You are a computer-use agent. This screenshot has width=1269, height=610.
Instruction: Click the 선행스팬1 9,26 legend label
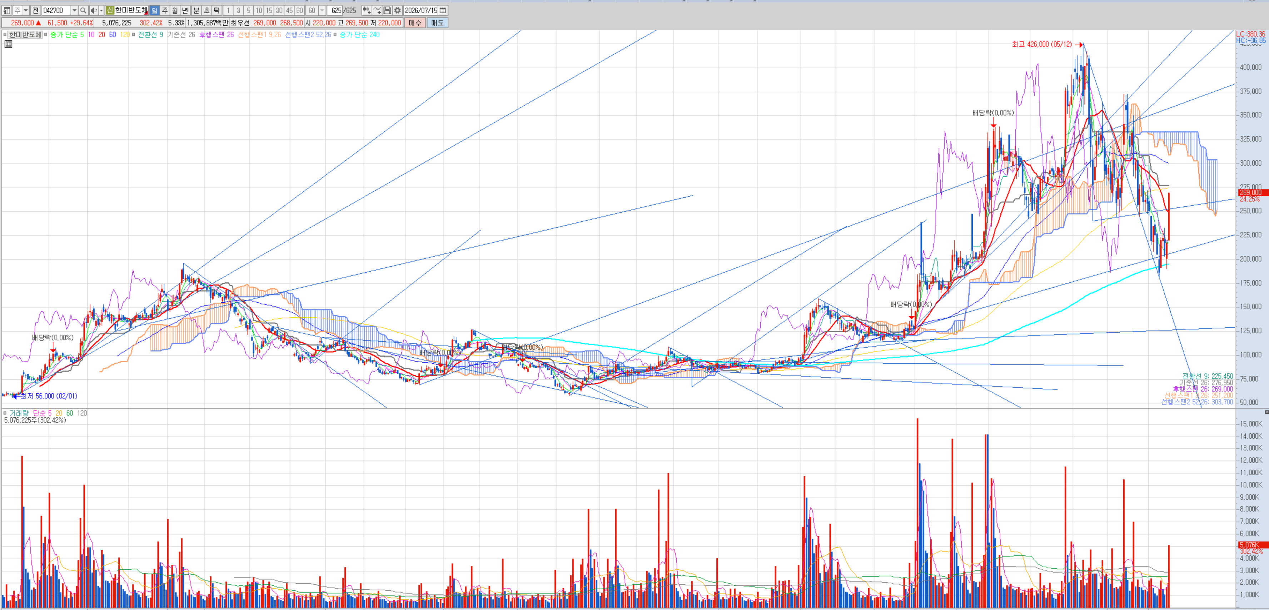(259, 35)
